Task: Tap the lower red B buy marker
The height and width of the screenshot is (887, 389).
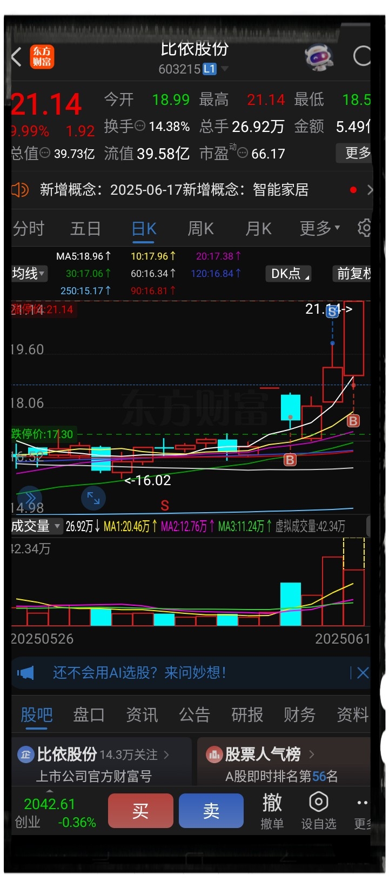Action: click(290, 460)
